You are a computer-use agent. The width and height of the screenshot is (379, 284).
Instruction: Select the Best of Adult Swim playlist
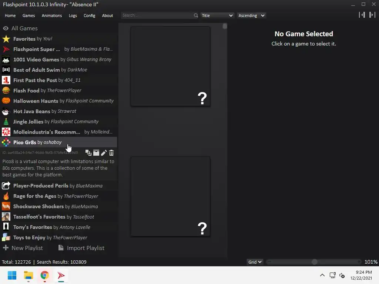coord(59,70)
